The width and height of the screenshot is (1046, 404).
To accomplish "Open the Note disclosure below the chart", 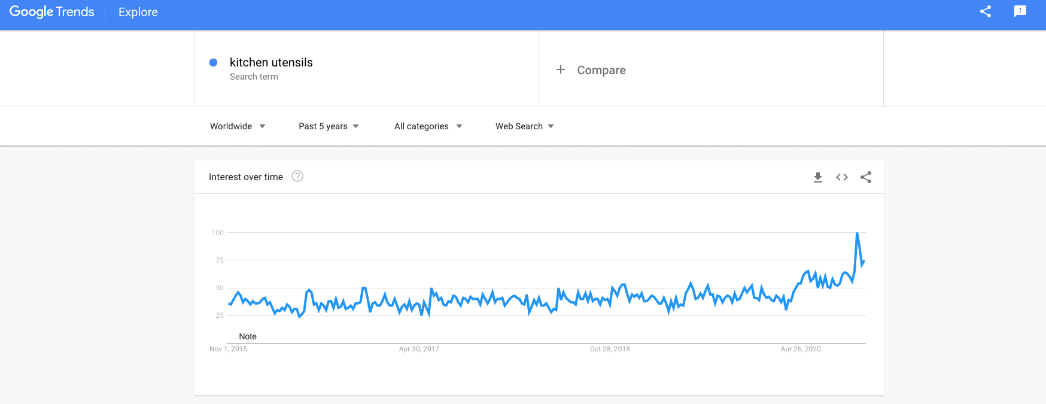I will pos(248,336).
